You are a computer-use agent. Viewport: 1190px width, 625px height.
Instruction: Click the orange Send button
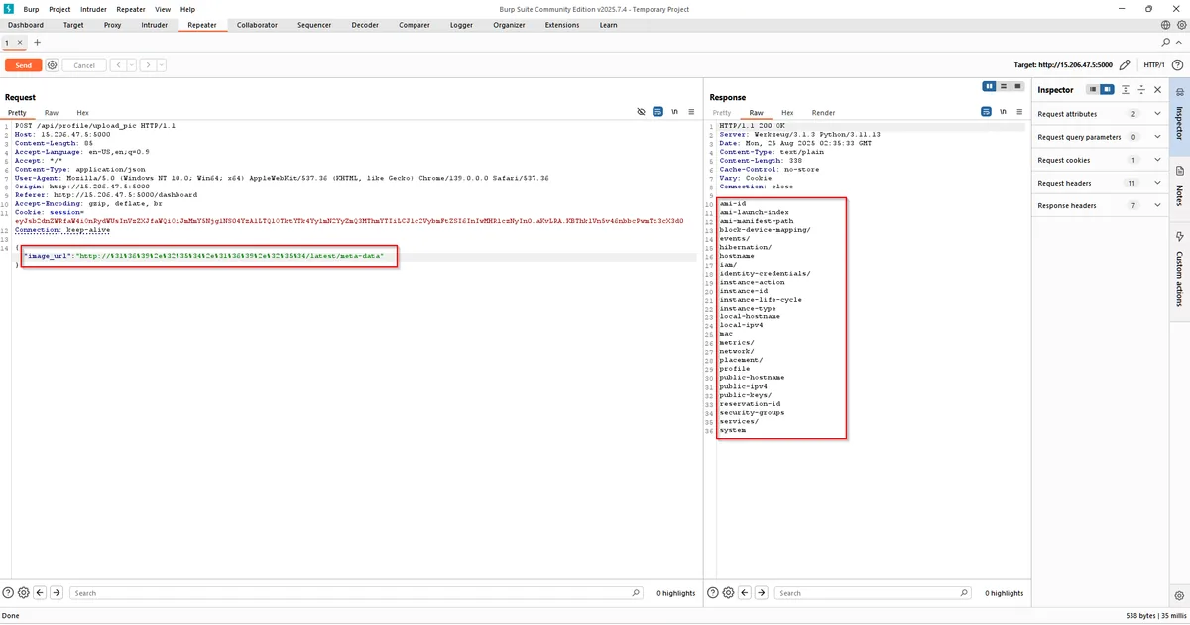(23, 65)
